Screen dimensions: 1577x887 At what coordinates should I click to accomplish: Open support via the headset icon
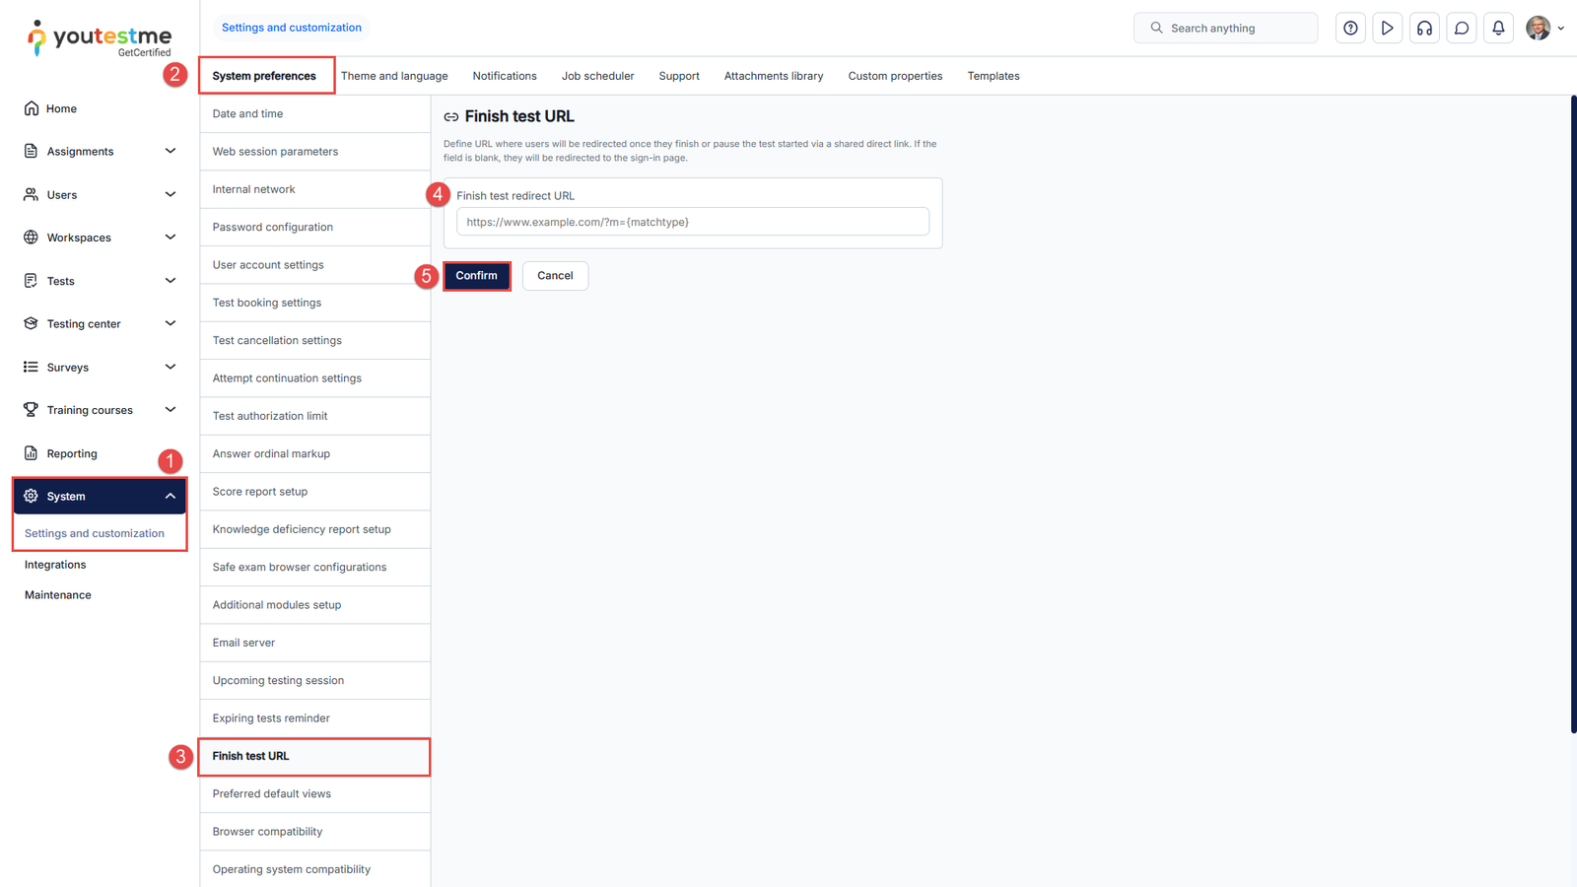pos(1424,29)
